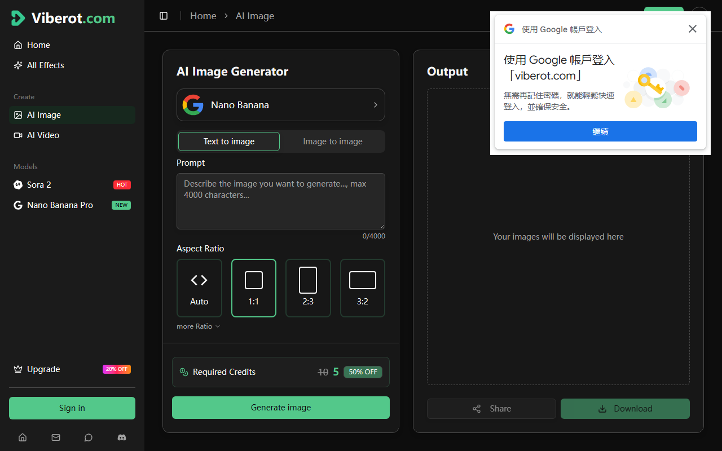Select the 1:1 aspect ratio
The height and width of the screenshot is (451, 722).
[x=254, y=288]
